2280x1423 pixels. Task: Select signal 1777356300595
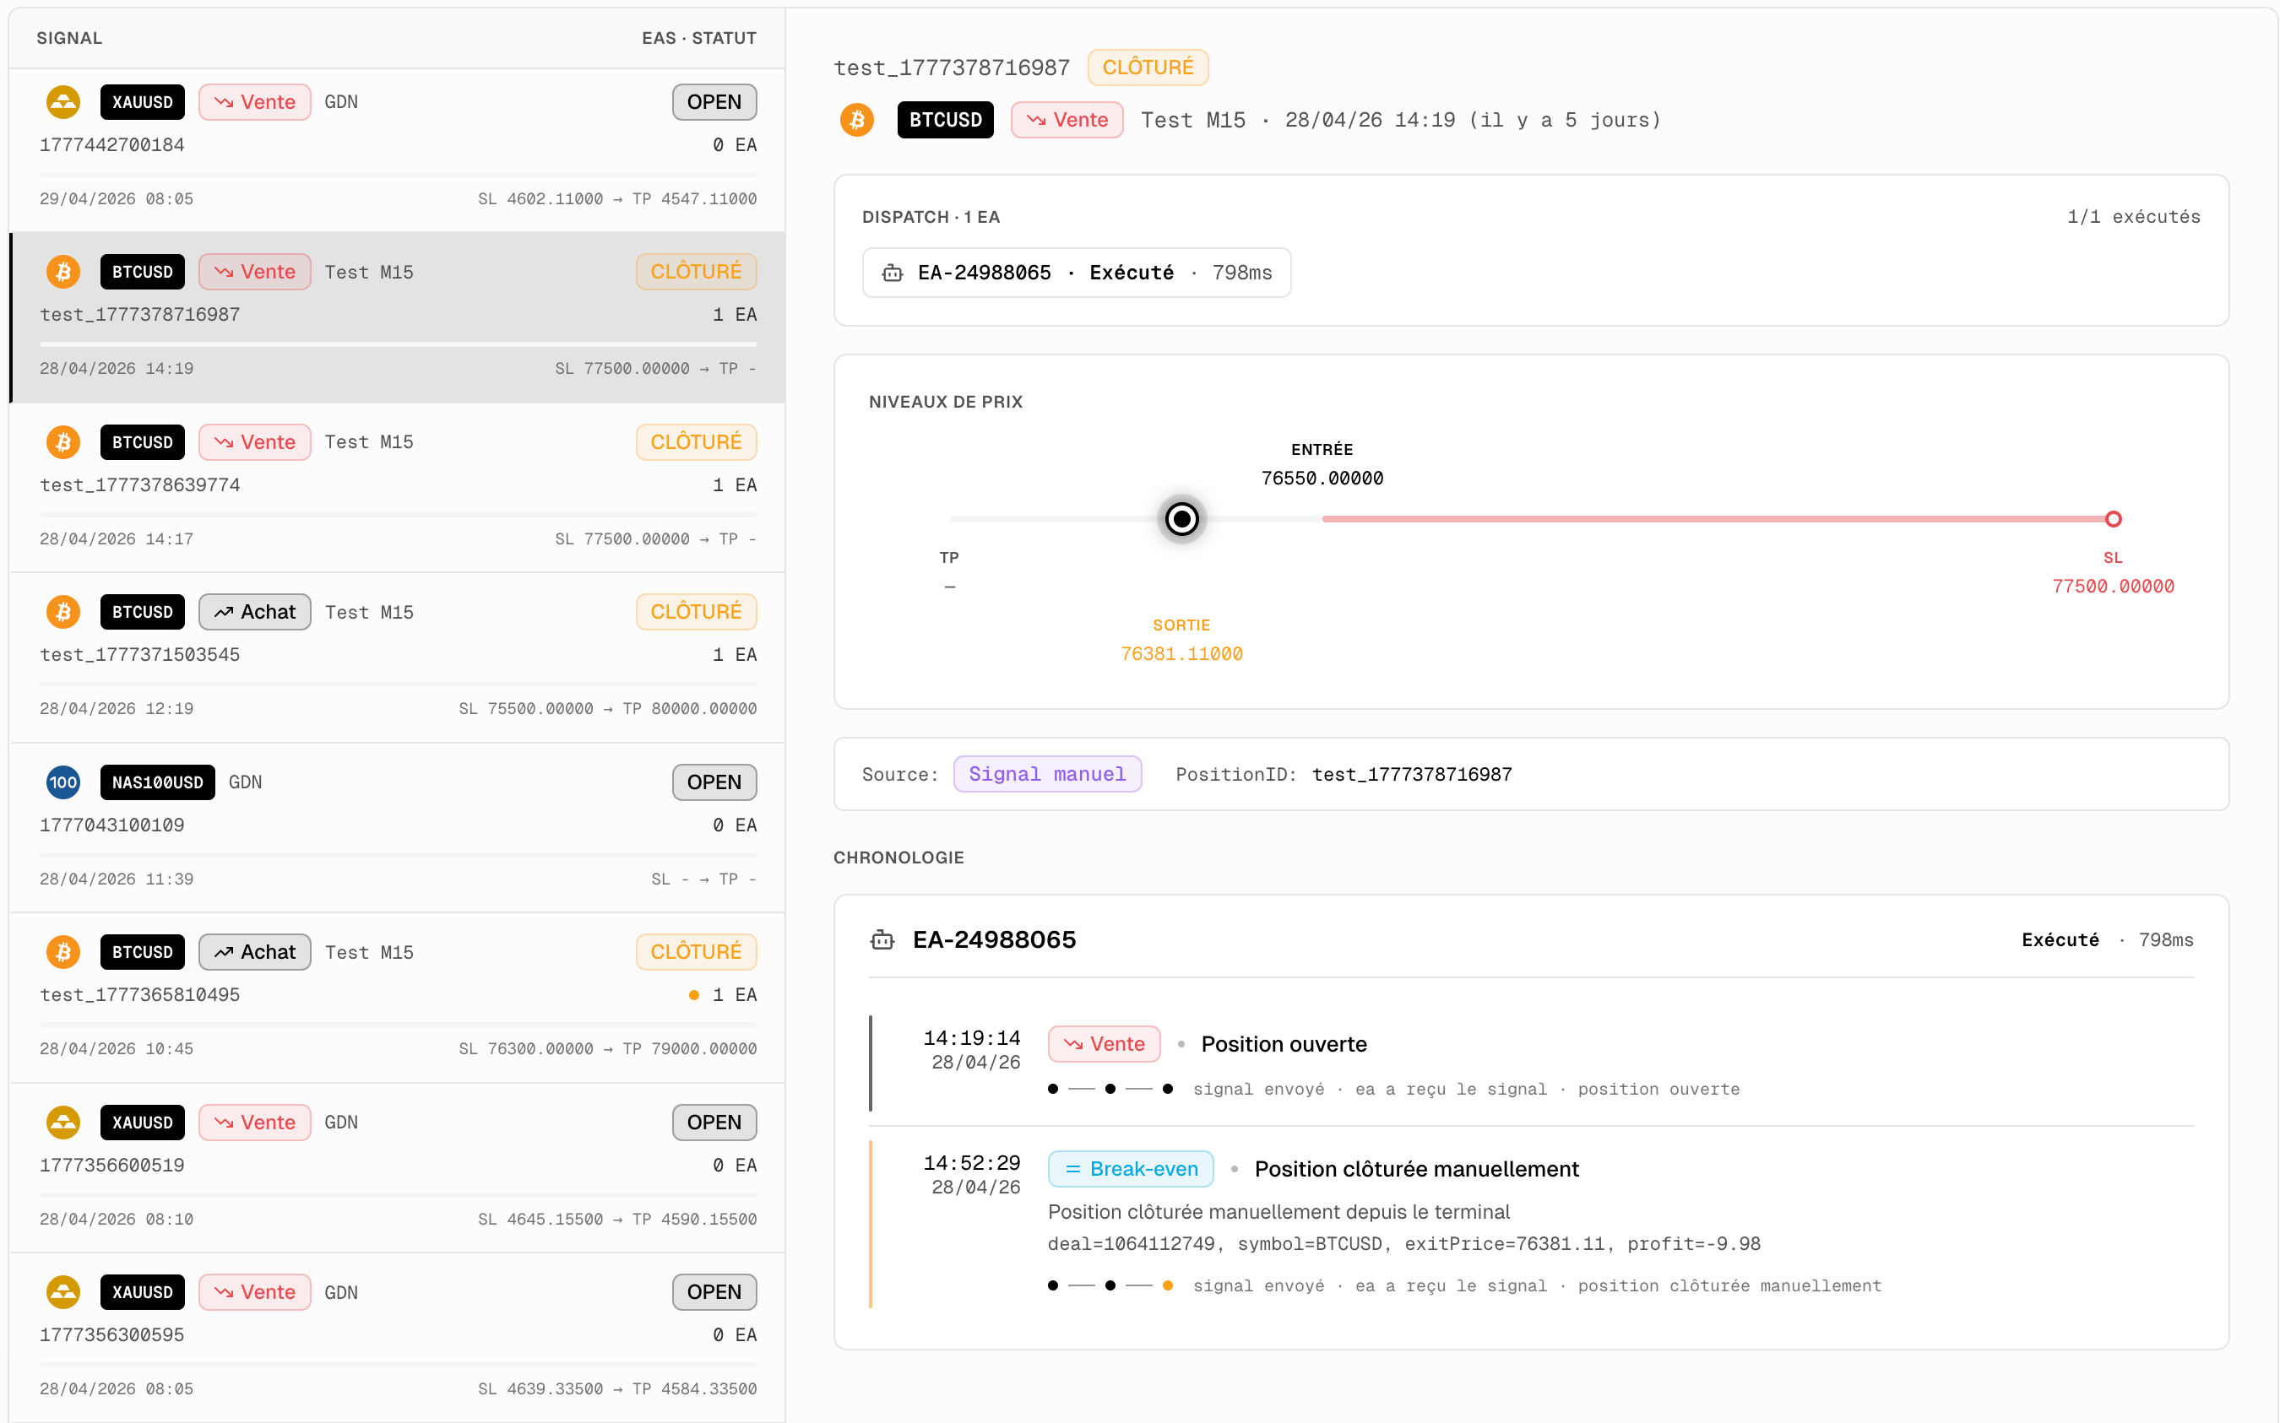112,1334
